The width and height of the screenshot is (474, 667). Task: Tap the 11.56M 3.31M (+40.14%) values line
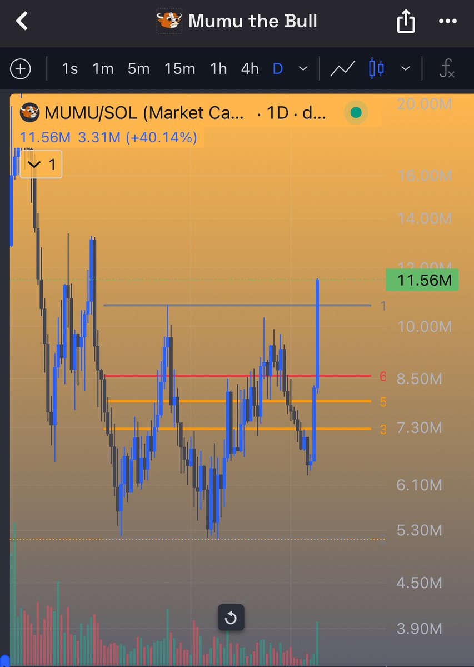point(108,137)
